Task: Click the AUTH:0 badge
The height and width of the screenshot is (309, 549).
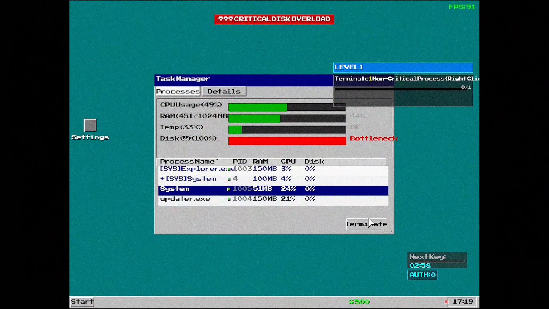Action: pyautogui.click(x=422, y=275)
